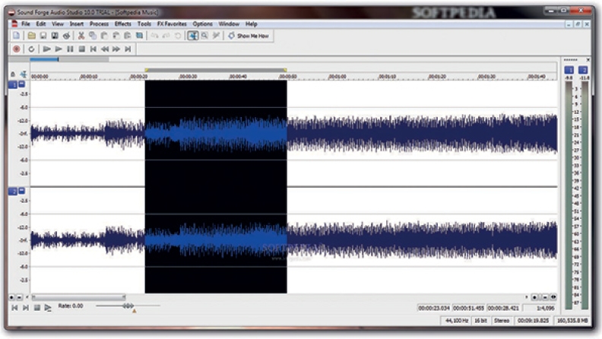Viewport: 602px width, 339px height.
Task: Stop playback in the top transport bar
Action: [81, 49]
